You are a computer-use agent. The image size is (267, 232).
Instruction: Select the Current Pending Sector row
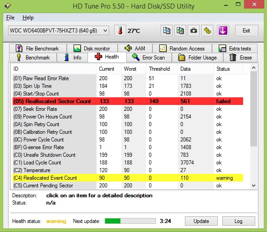(x=128, y=186)
